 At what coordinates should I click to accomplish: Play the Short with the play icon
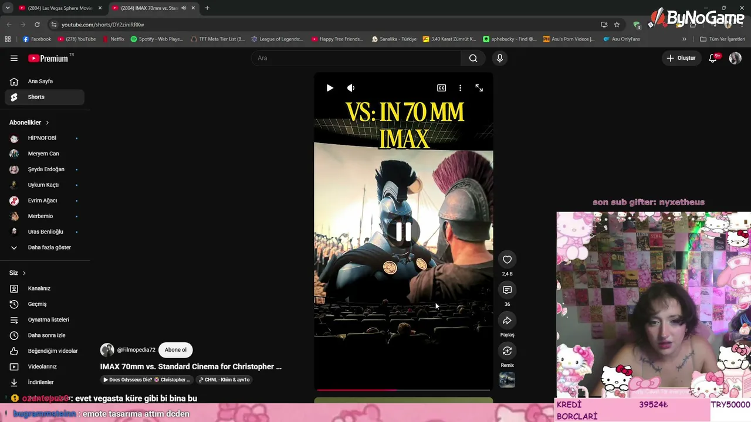coord(330,88)
